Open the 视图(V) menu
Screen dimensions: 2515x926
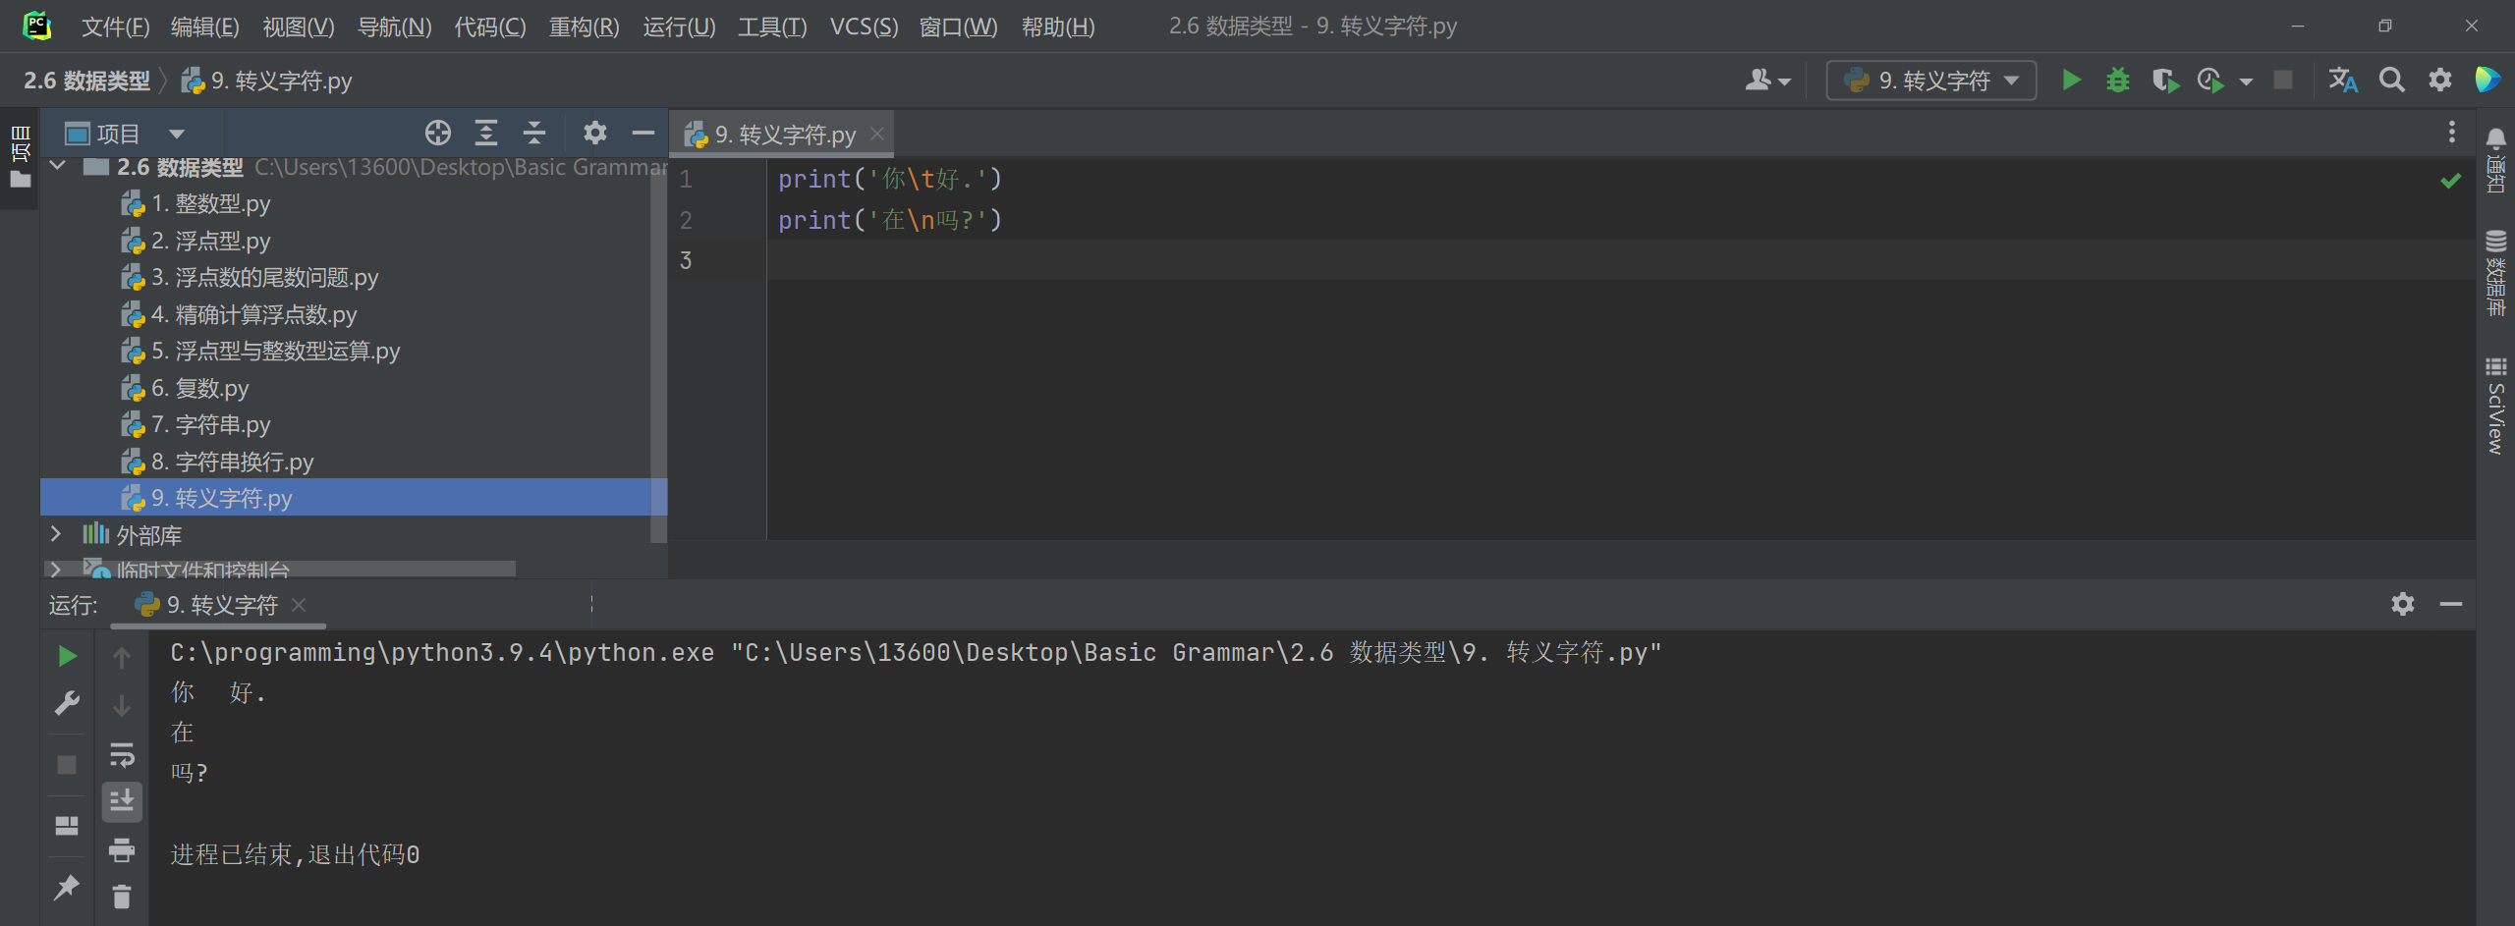(298, 27)
